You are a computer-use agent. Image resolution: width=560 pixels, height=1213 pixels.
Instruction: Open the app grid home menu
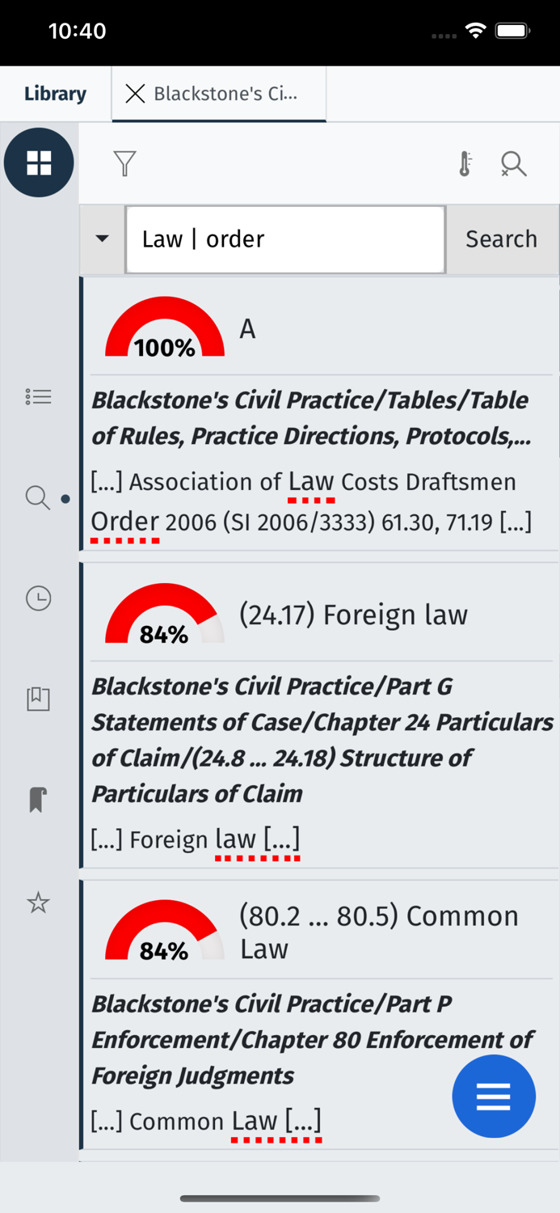tap(39, 162)
